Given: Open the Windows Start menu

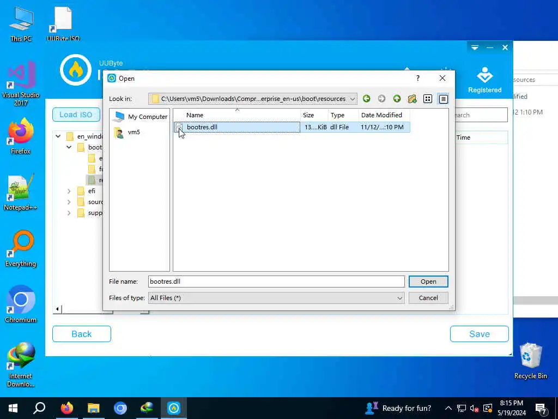Looking at the screenshot, I should click(13, 408).
